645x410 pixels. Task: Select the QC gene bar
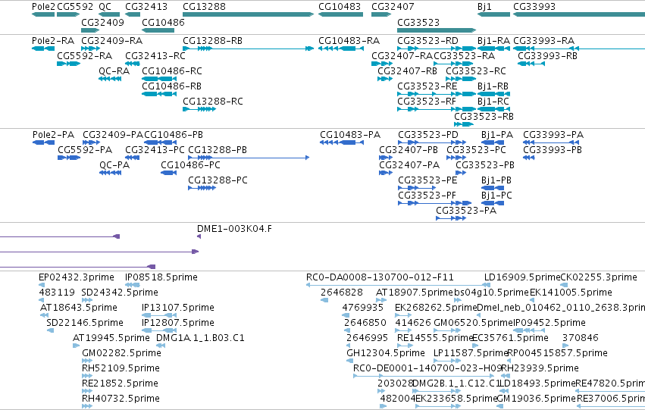[109, 14]
